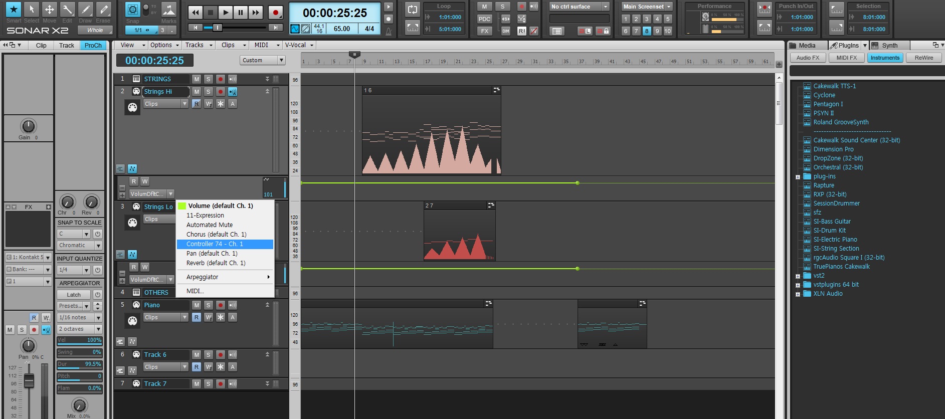Select Dimension Pro instrument

click(x=833, y=149)
